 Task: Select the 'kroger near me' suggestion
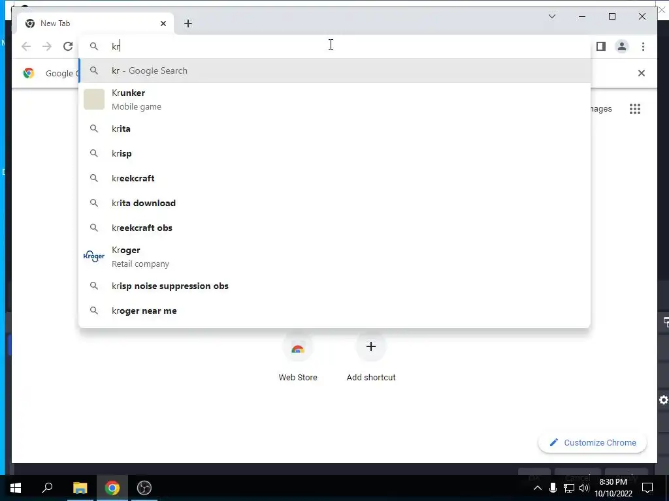pos(335,311)
